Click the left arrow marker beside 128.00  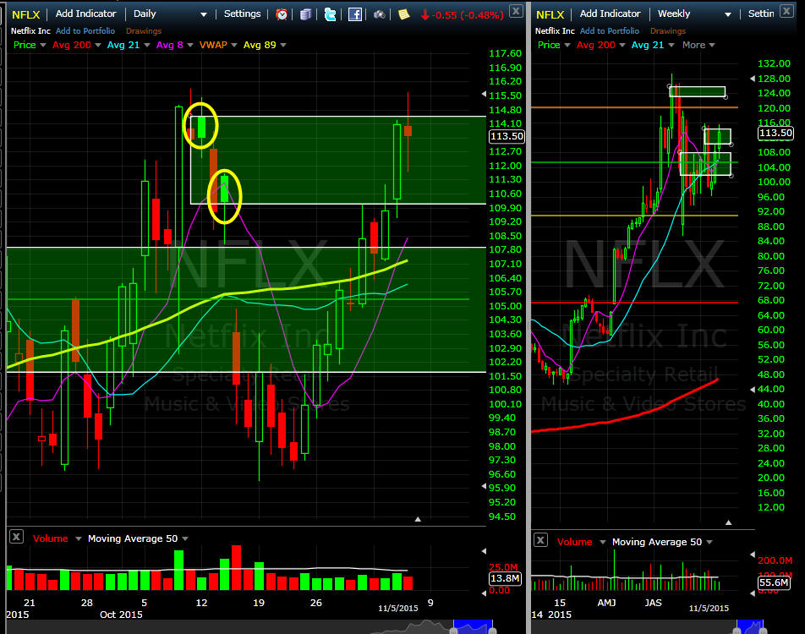point(753,79)
